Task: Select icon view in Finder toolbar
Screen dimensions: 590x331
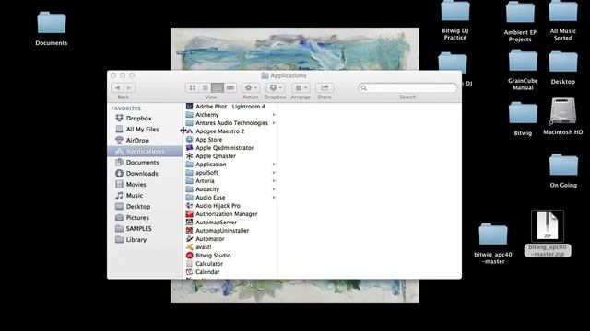Action: point(193,88)
